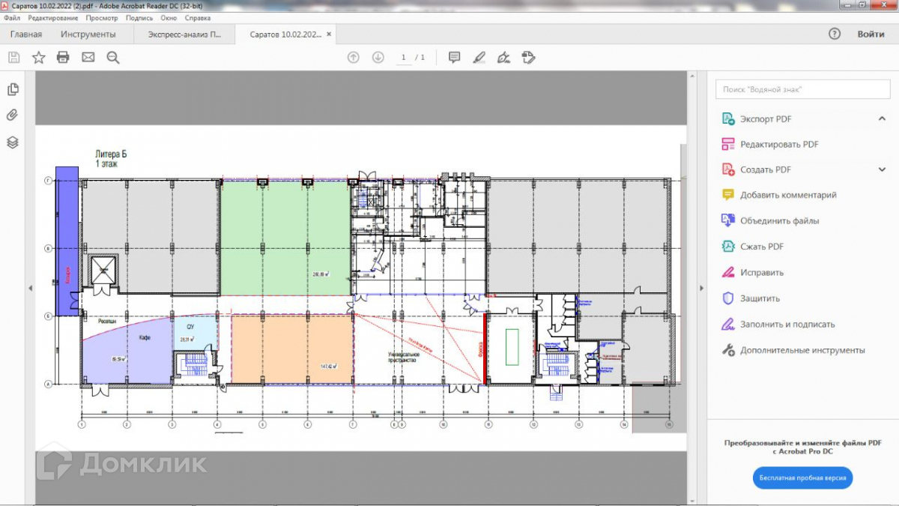Click the Print file icon
899x506 pixels.
63,58
